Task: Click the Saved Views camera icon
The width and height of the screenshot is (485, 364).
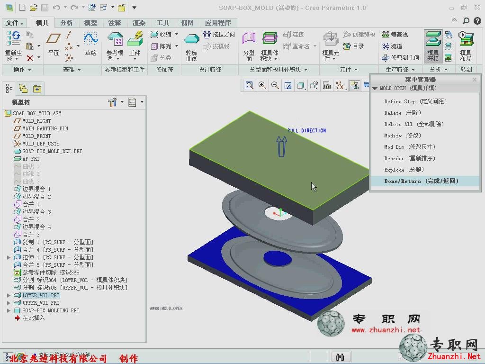Action: pyautogui.click(x=327, y=85)
